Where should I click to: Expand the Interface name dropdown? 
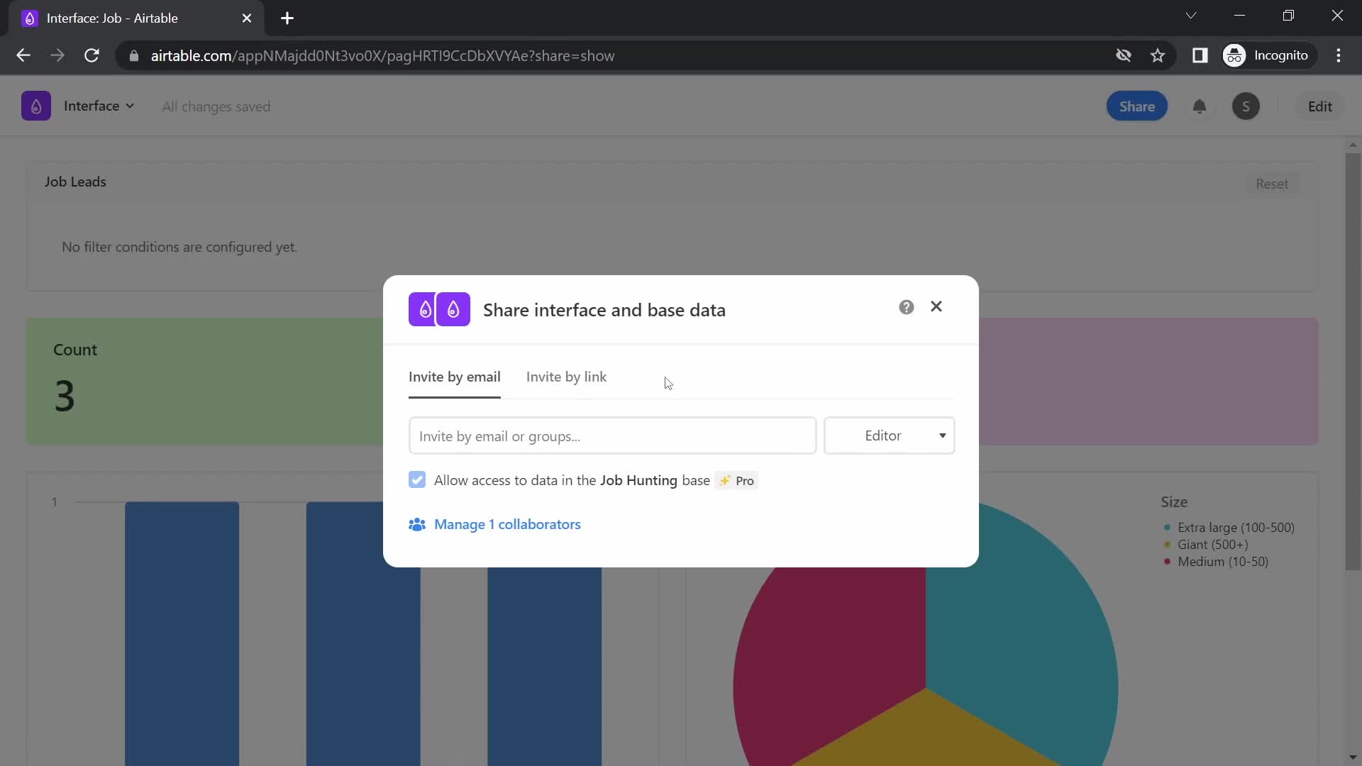click(99, 106)
